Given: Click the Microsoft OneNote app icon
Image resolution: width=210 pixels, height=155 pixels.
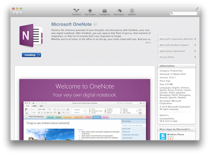Looking at the screenshot, I should pyautogui.click(x=32, y=36).
